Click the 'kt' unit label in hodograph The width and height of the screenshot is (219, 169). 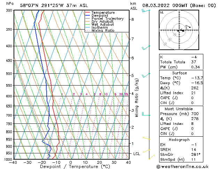[162, 13]
